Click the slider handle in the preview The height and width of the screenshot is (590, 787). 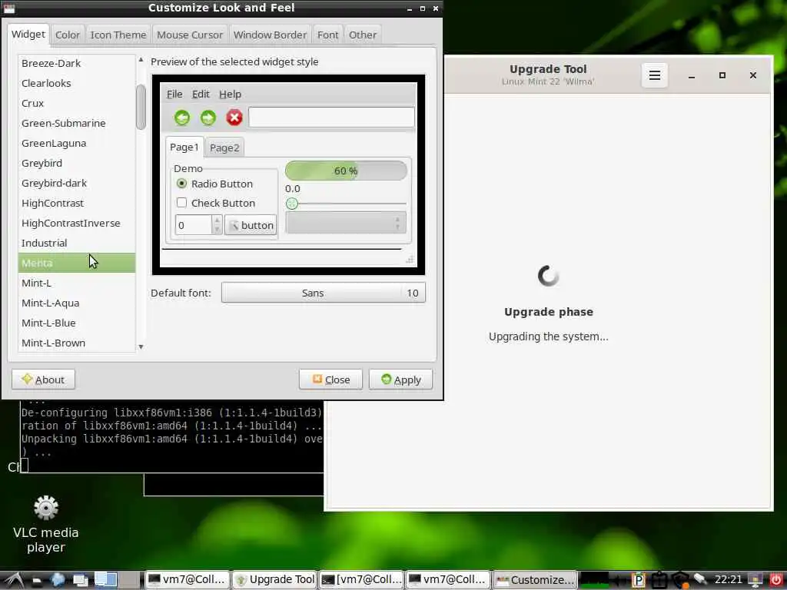click(292, 204)
